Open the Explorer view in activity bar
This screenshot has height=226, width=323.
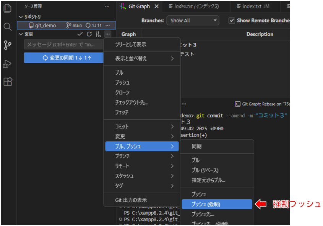tap(7, 8)
